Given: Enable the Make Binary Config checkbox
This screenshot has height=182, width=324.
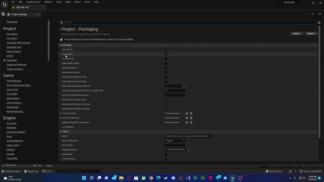Looking at the screenshot, I should pyautogui.click(x=166, y=63).
